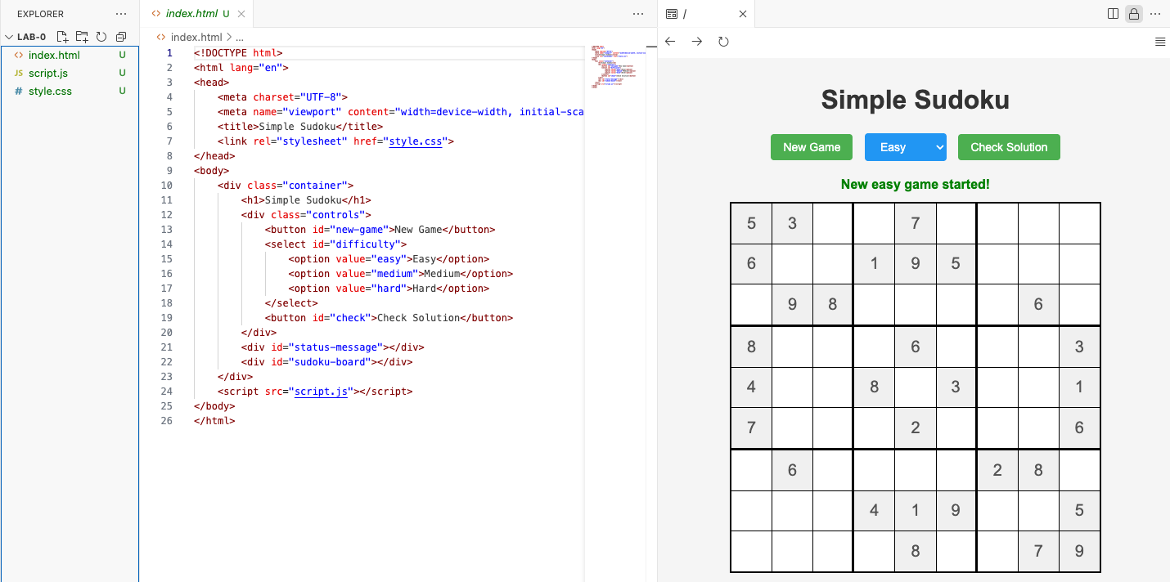Click the JS icon beside script.js
Viewport: 1170px width, 582px height.
click(x=18, y=74)
